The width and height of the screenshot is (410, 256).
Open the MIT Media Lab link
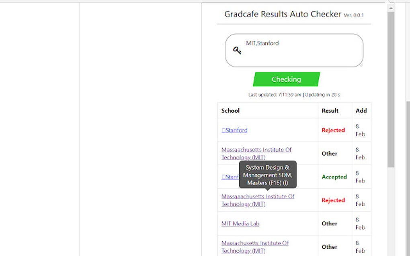coord(240,223)
